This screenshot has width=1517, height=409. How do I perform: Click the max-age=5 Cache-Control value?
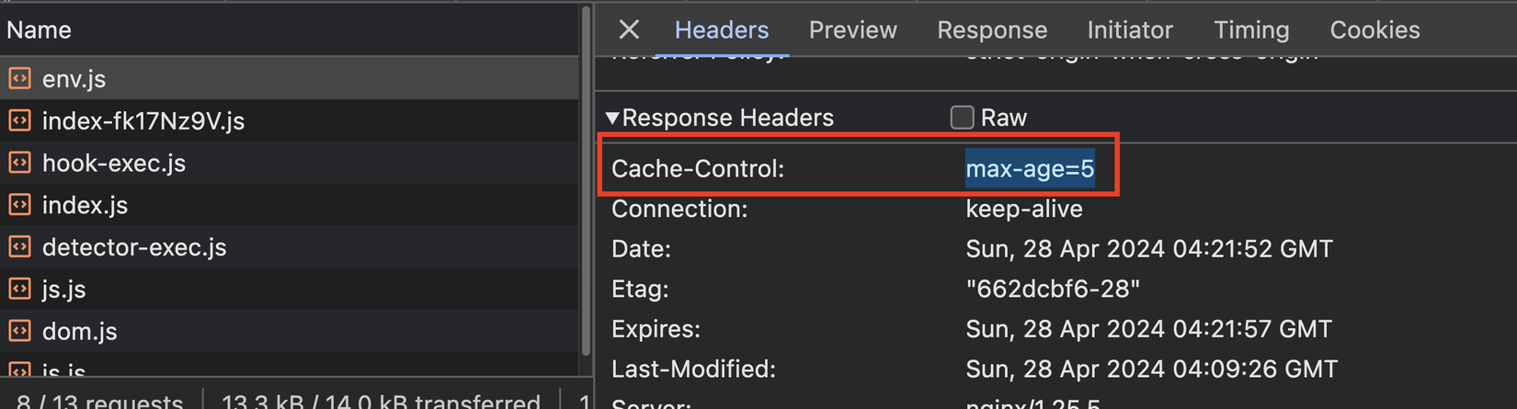(1030, 169)
